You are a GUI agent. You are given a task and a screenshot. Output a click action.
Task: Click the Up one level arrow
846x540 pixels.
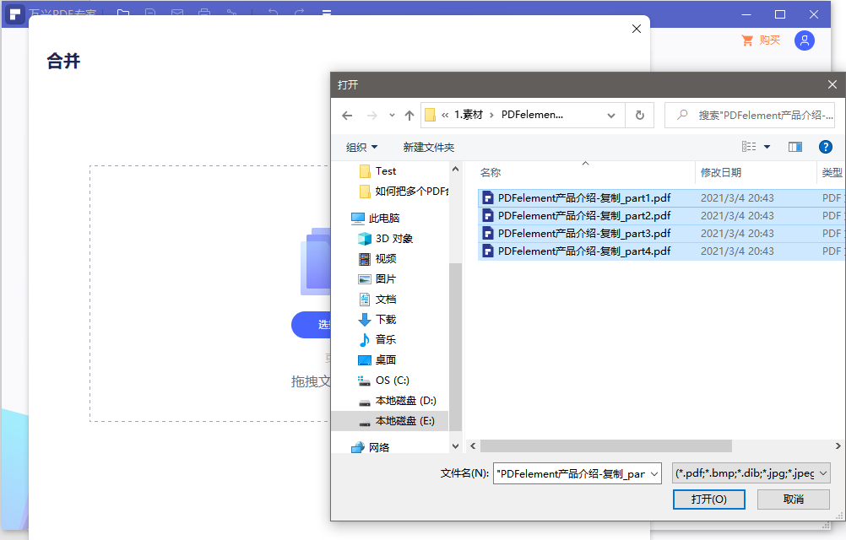(409, 116)
